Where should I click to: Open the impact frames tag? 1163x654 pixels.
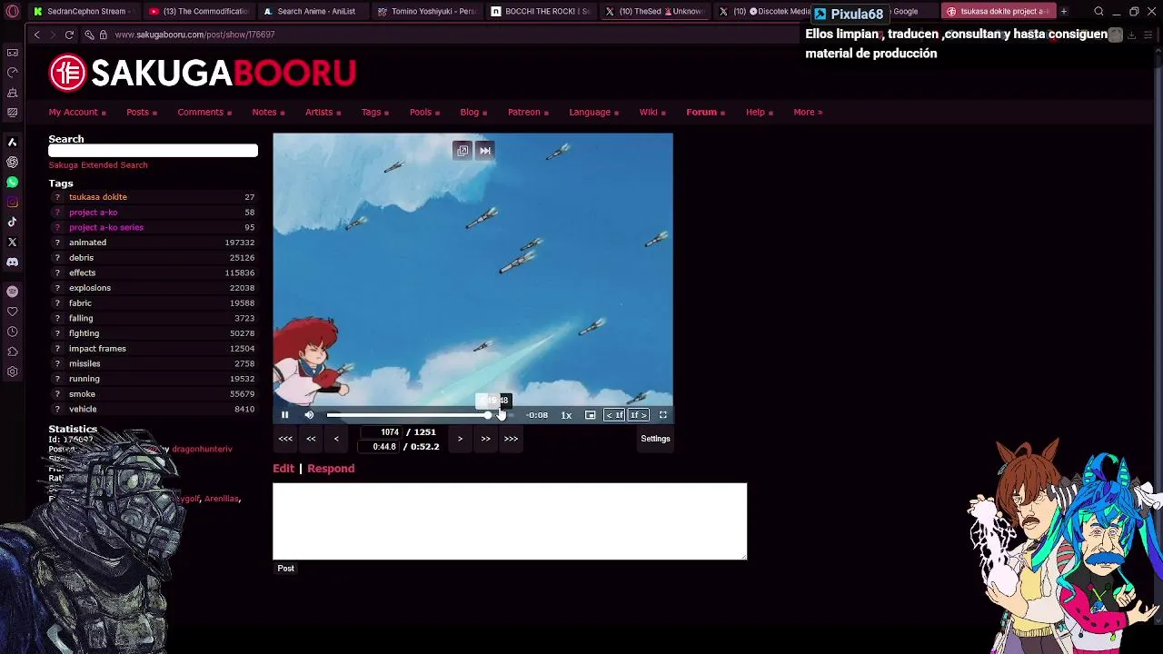pyautogui.click(x=97, y=349)
